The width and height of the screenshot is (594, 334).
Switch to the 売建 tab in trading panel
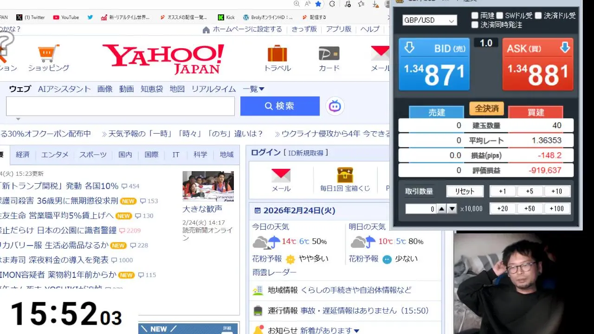[436, 112]
